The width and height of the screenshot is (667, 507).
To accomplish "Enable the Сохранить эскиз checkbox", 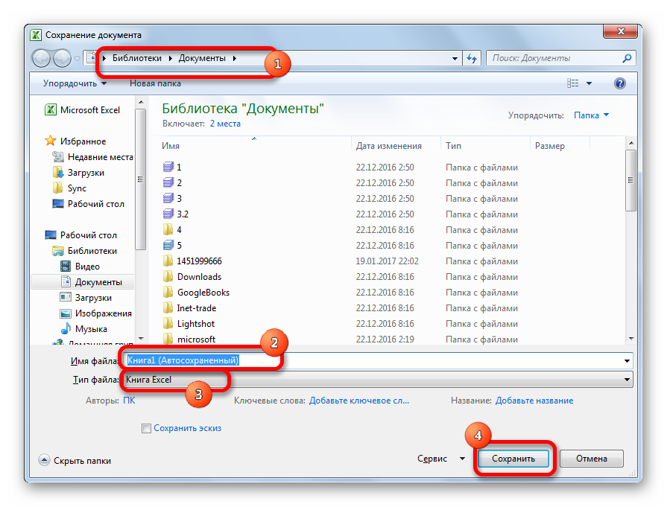I will (x=147, y=428).
